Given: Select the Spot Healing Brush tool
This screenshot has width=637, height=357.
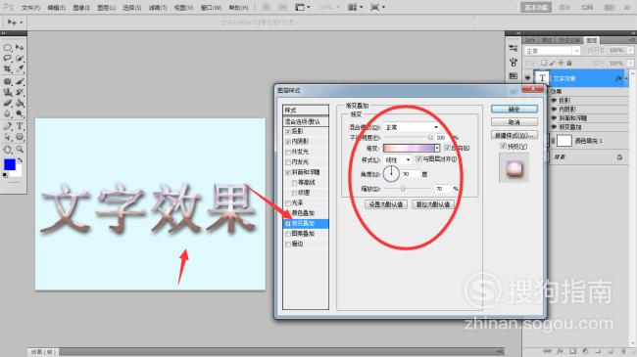Looking at the screenshot, I should pos(7,81).
